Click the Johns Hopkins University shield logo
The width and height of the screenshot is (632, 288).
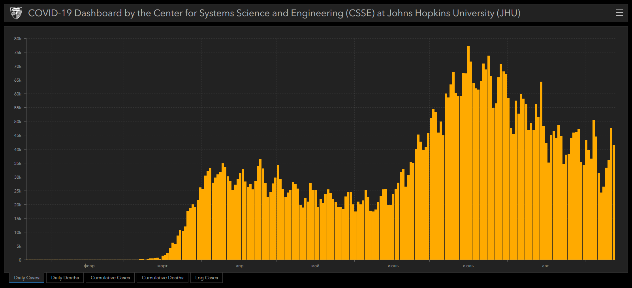click(16, 13)
